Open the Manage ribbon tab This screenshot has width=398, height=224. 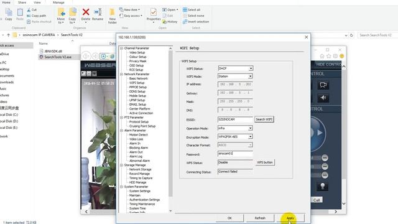click(x=58, y=2)
